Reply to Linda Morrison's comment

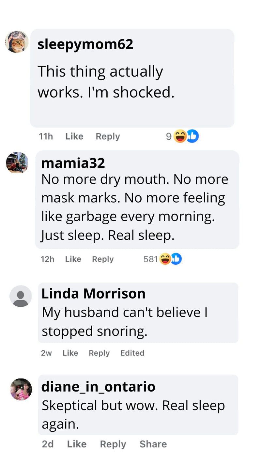coord(99,353)
